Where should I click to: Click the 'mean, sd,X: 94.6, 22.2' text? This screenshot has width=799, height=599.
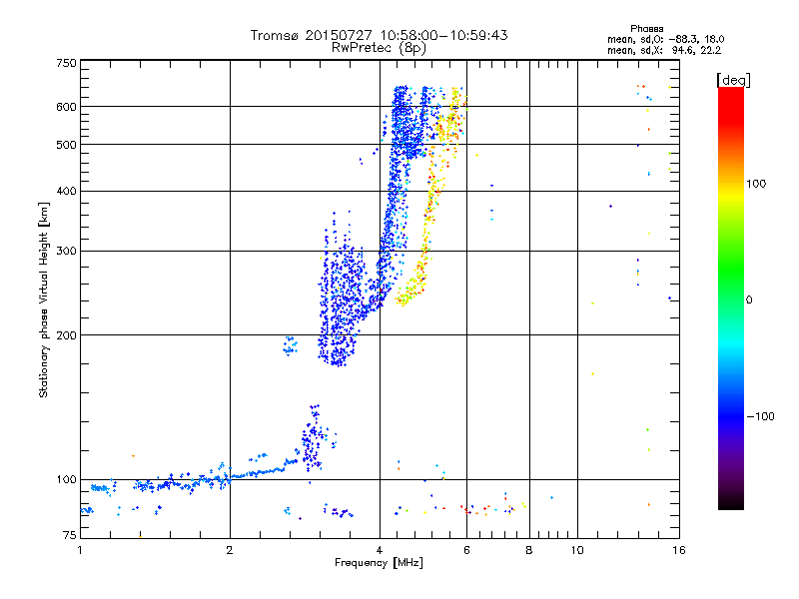coord(664,50)
